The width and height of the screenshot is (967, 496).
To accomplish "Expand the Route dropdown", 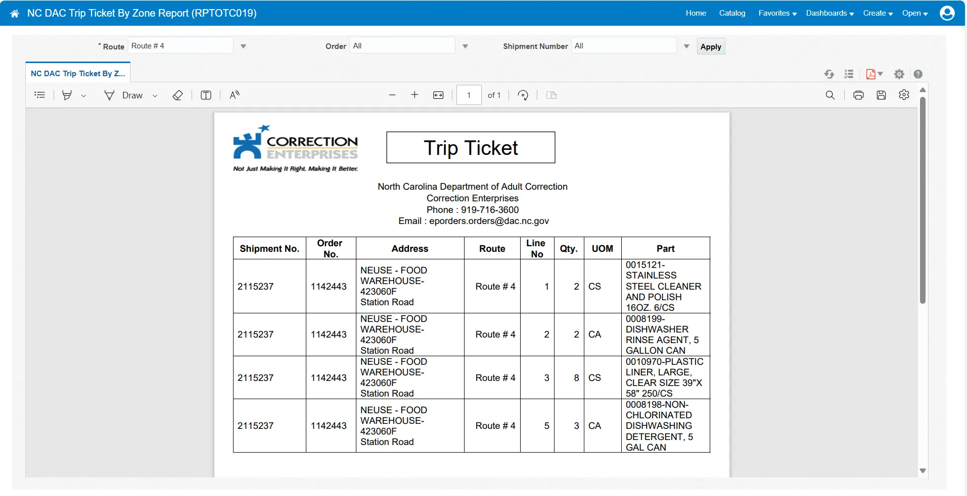I will 243,46.
